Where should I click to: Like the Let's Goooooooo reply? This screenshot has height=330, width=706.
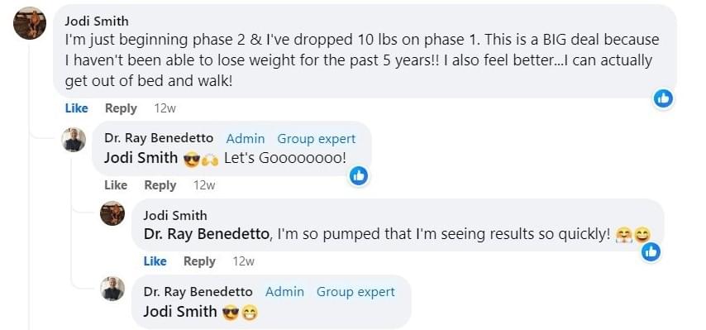[x=116, y=185]
